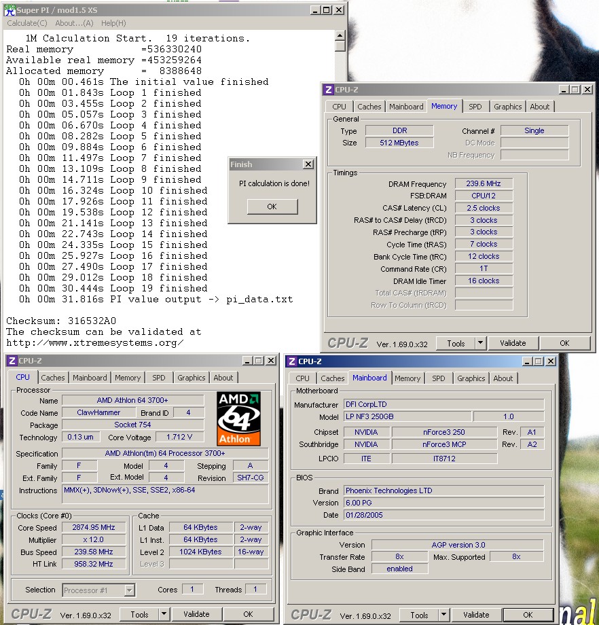Switch to Caches tab in Memory window
The height and width of the screenshot is (625, 599).
click(x=369, y=107)
